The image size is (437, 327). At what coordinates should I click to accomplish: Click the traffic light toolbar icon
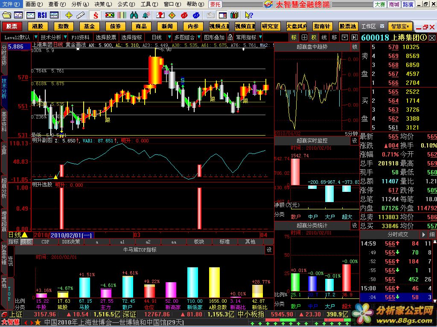pyautogui.click(x=110, y=15)
